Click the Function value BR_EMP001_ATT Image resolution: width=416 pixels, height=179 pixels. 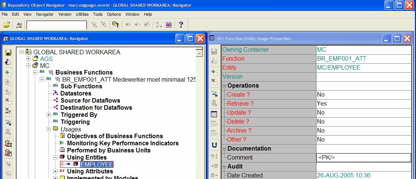click(x=364, y=59)
